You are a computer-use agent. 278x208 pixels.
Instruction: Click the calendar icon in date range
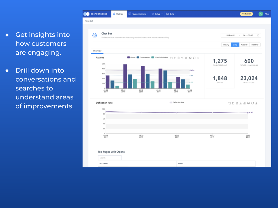[x=258, y=35]
